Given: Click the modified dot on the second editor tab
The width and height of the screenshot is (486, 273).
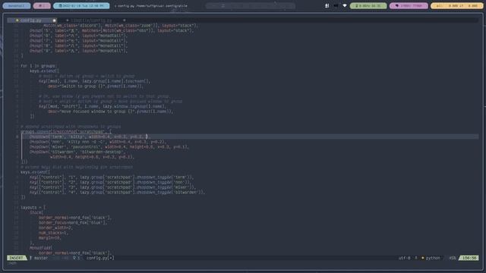Looking at the screenshot, I should click(x=124, y=20).
